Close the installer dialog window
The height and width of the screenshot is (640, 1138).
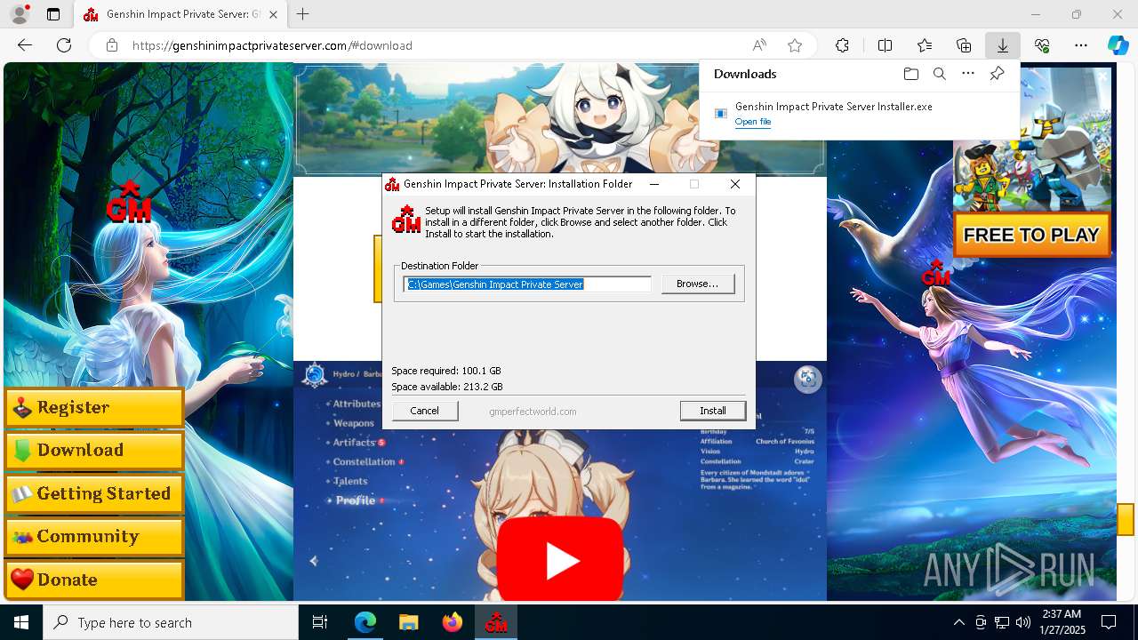735,184
